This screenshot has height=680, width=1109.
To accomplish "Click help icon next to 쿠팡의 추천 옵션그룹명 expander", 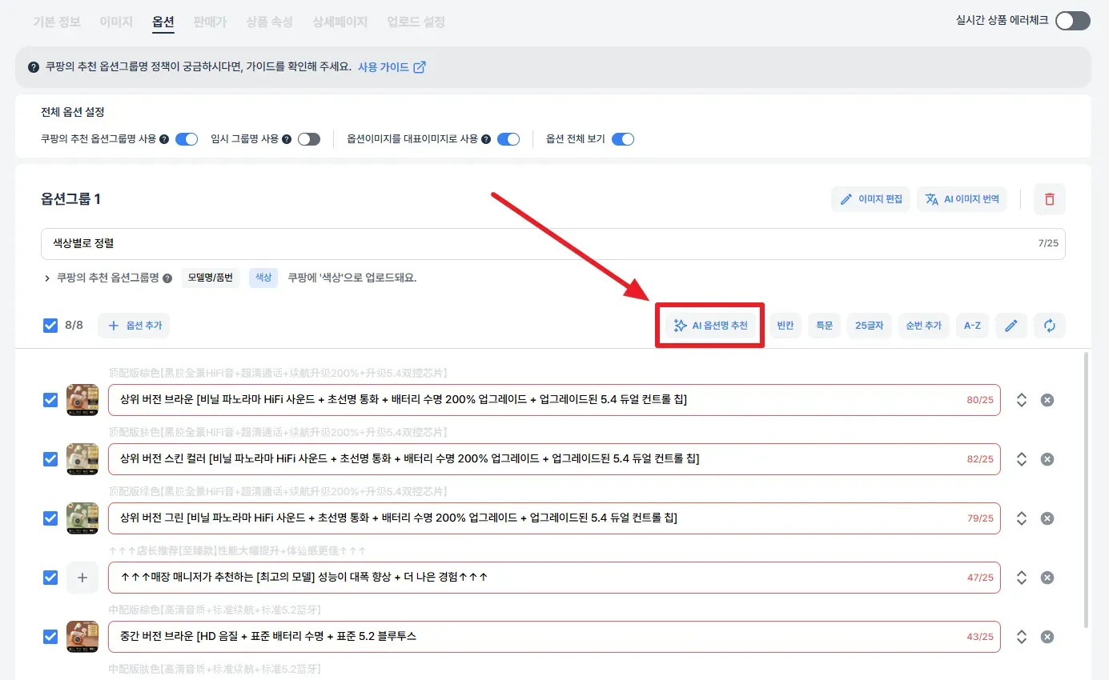I will 167,278.
